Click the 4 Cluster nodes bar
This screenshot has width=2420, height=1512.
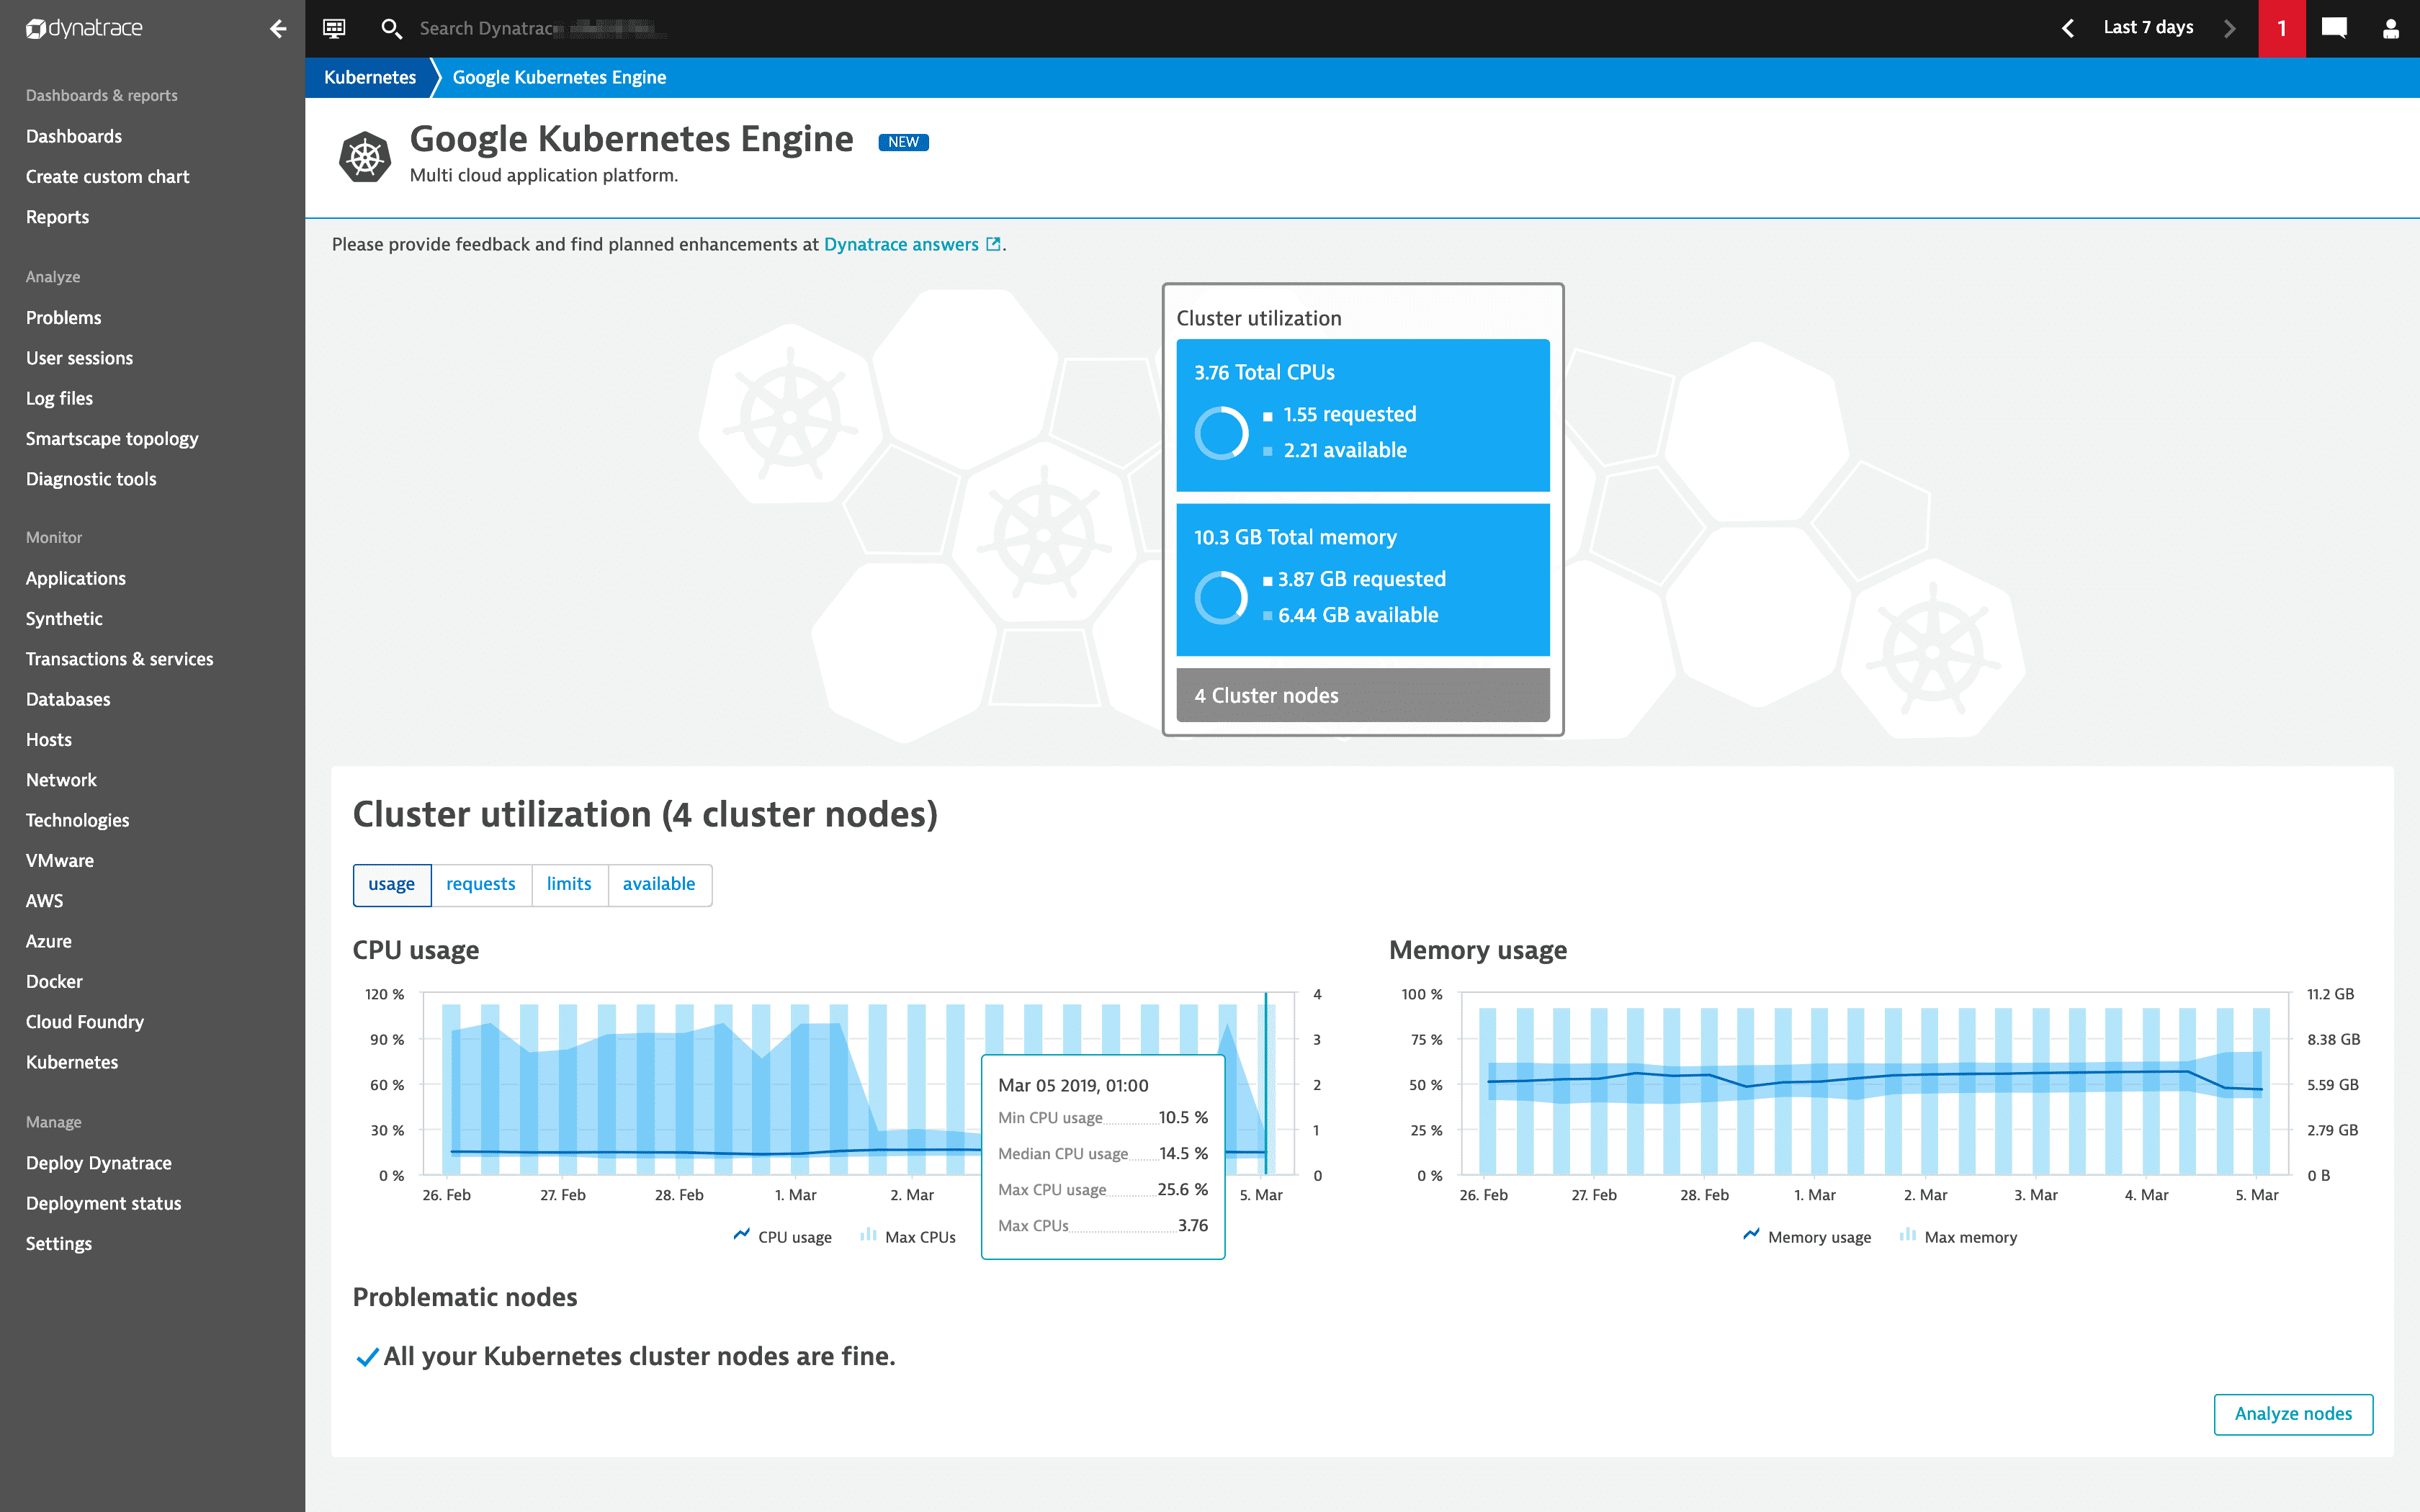click(x=1363, y=695)
